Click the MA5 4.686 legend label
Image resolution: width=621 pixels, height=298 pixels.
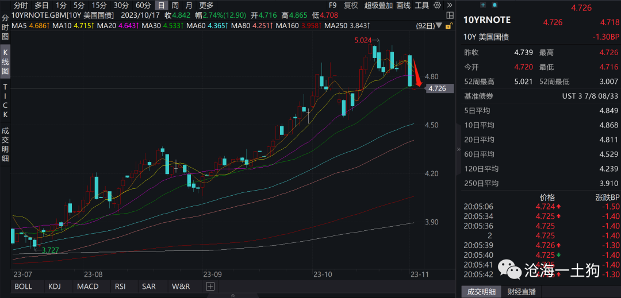30,26
